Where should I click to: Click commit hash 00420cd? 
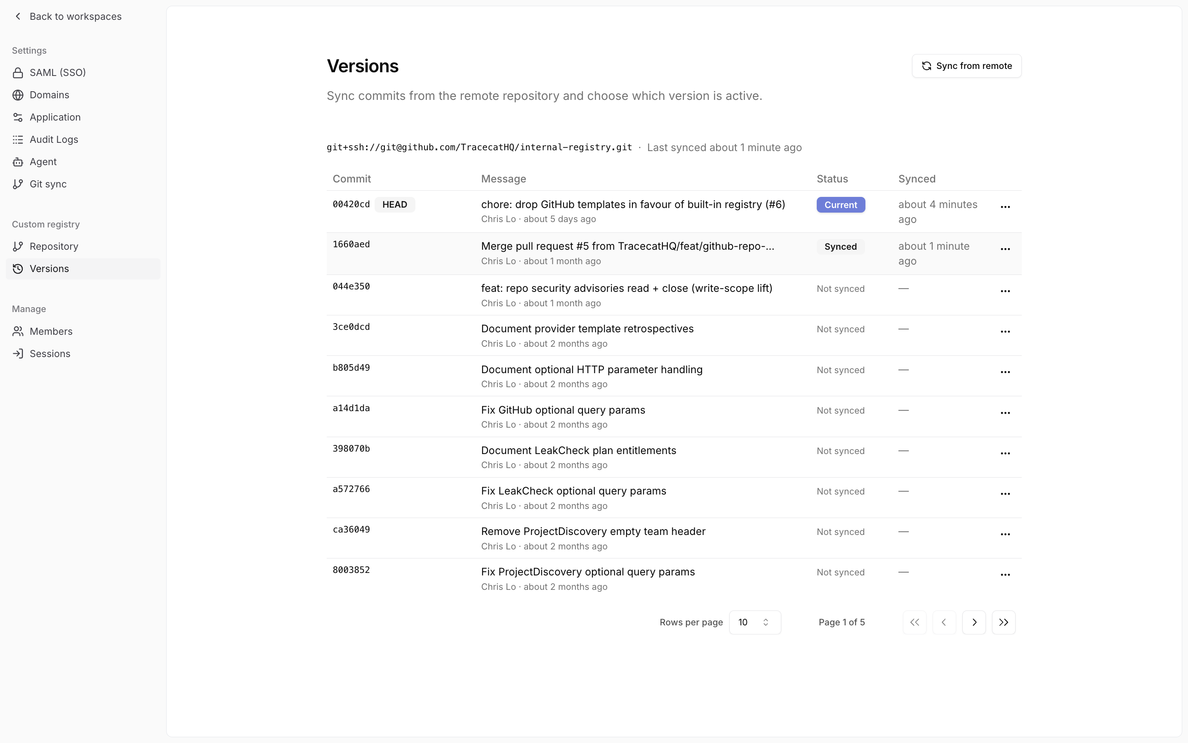pos(351,204)
